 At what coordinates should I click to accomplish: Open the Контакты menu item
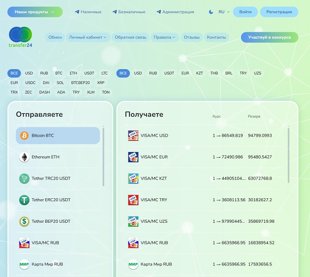click(x=216, y=37)
